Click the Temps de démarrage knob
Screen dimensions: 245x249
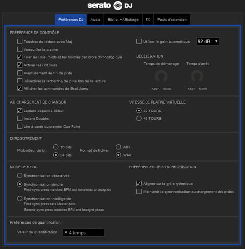(161, 76)
